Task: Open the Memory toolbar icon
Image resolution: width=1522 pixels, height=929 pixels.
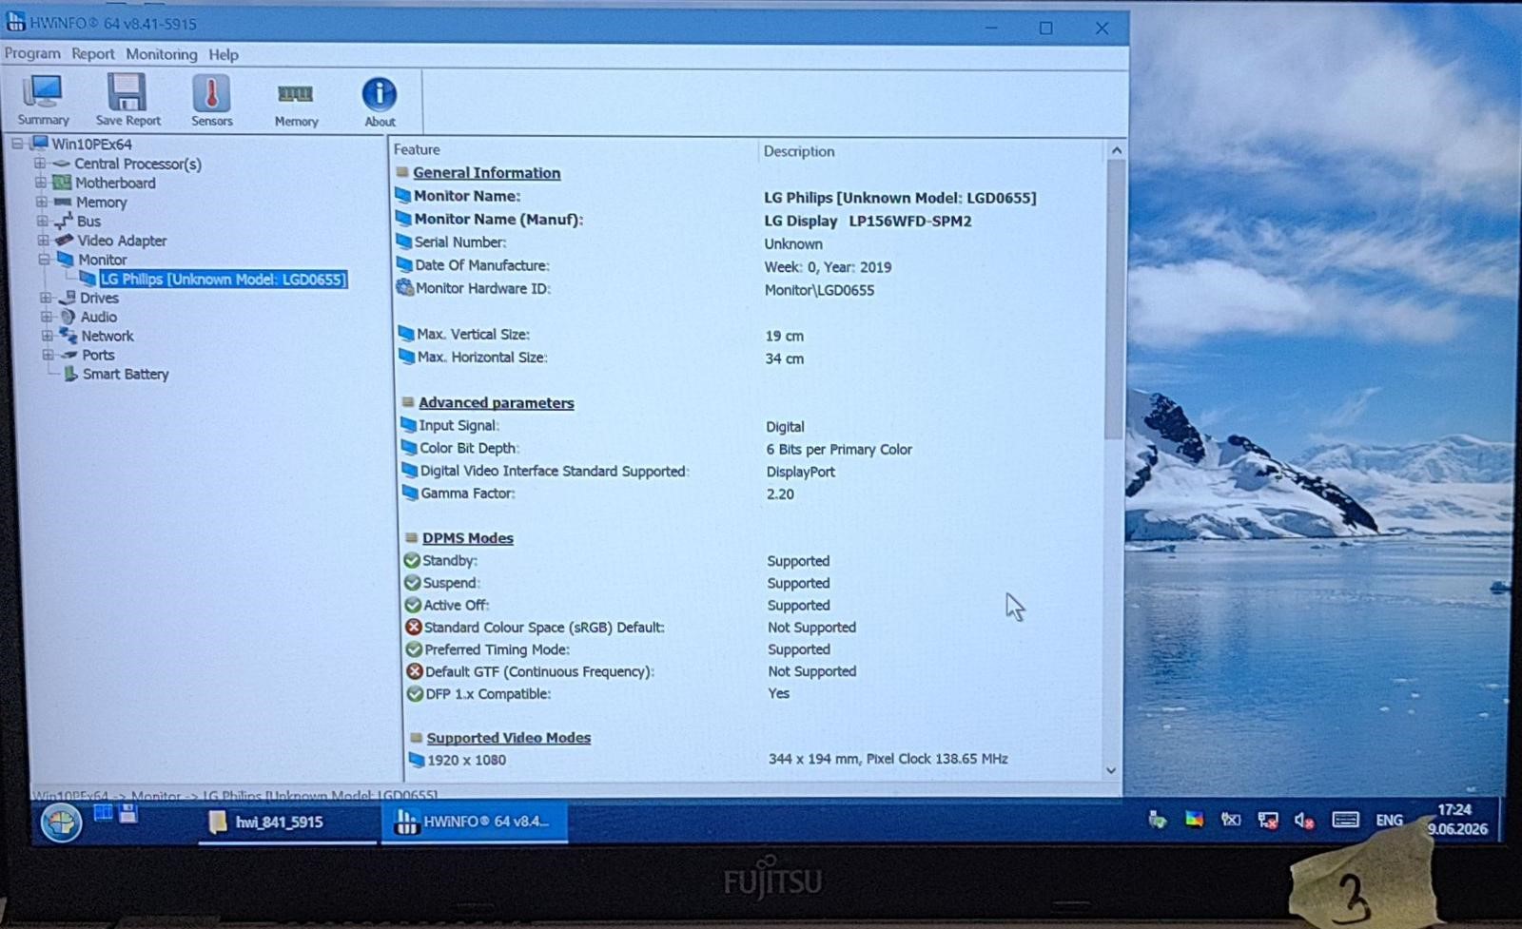Action: [296, 105]
